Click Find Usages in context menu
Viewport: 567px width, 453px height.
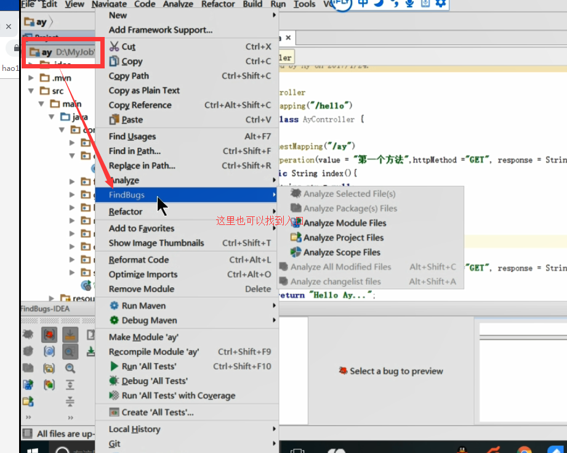click(187, 136)
